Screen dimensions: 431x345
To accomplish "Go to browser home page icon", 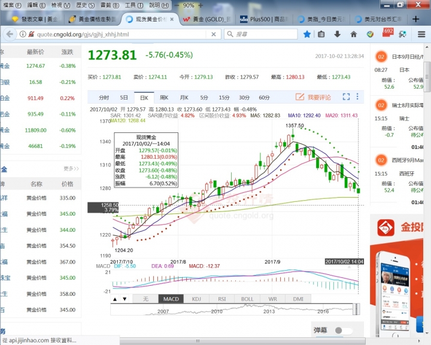I will (354, 34).
